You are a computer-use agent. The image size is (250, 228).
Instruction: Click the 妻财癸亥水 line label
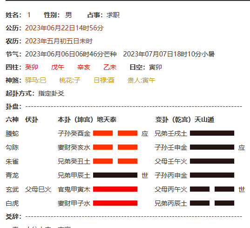74,147
